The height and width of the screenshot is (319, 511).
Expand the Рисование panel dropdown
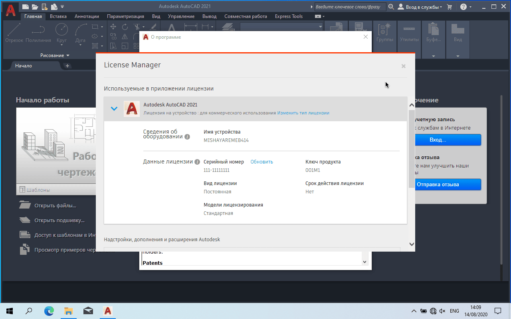pos(55,55)
